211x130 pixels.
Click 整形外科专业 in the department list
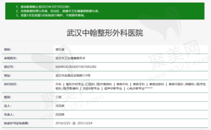pyautogui.click(x=75, y=84)
